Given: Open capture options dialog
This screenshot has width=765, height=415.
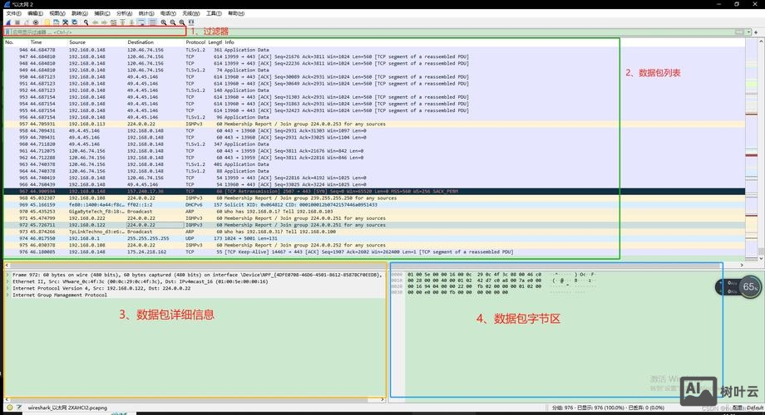Looking at the screenshot, I should [36, 22].
